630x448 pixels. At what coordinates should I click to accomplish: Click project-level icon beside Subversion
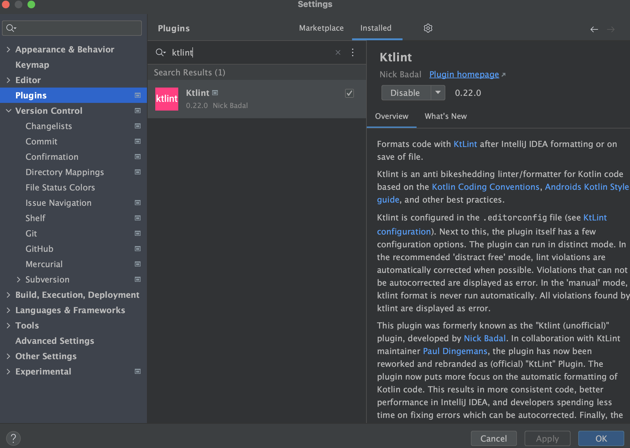coord(138,279)
